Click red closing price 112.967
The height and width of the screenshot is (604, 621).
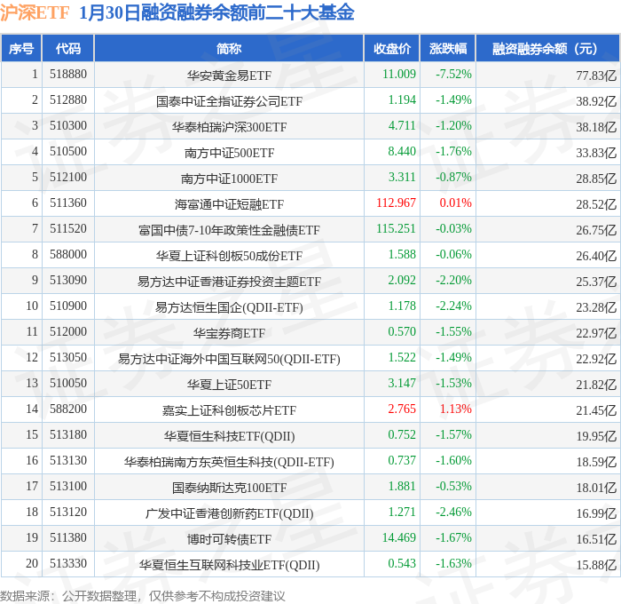tap(396, 203)
